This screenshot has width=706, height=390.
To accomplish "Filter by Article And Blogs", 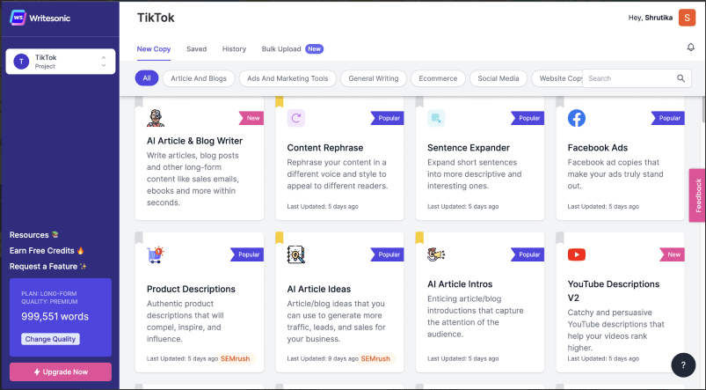I will [199, 78].
